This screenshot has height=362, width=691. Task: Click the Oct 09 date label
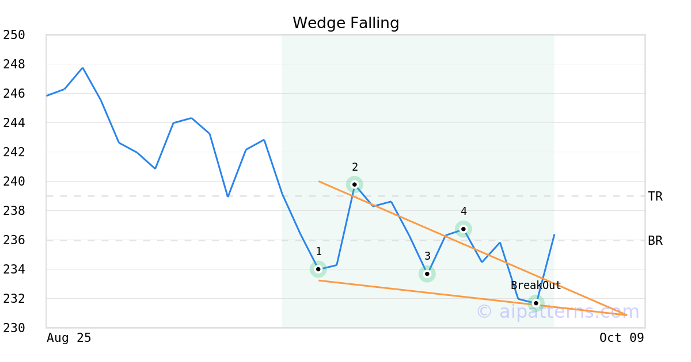tap(621, 338)
